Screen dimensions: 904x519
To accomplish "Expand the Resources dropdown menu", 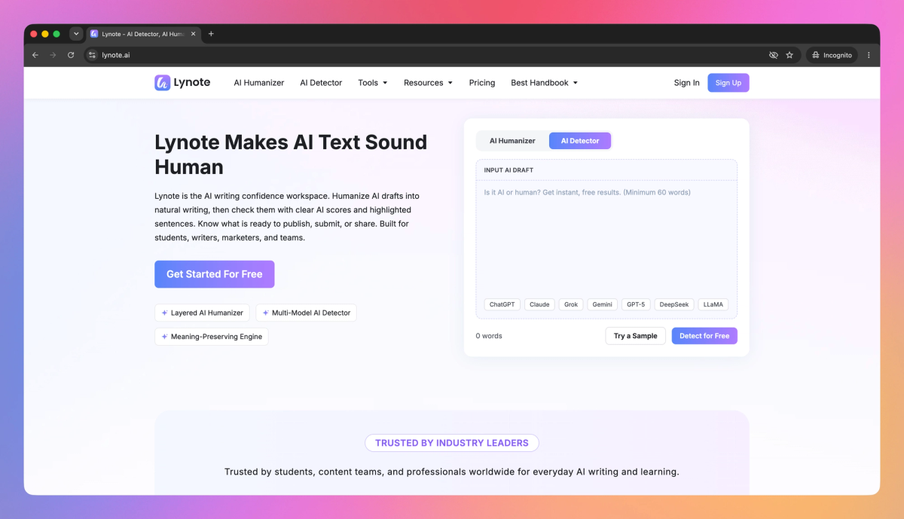I will click(x=428, y=83).
